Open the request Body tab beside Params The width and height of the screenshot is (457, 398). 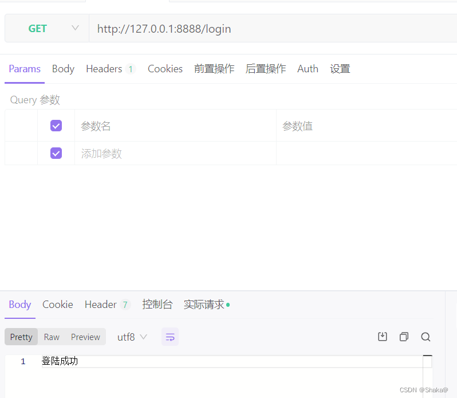pyautogui.click(x=63, y=69)
